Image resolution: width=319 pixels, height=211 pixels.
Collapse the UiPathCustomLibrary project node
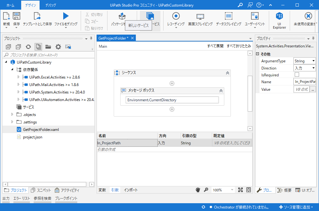tap(6, 62)
